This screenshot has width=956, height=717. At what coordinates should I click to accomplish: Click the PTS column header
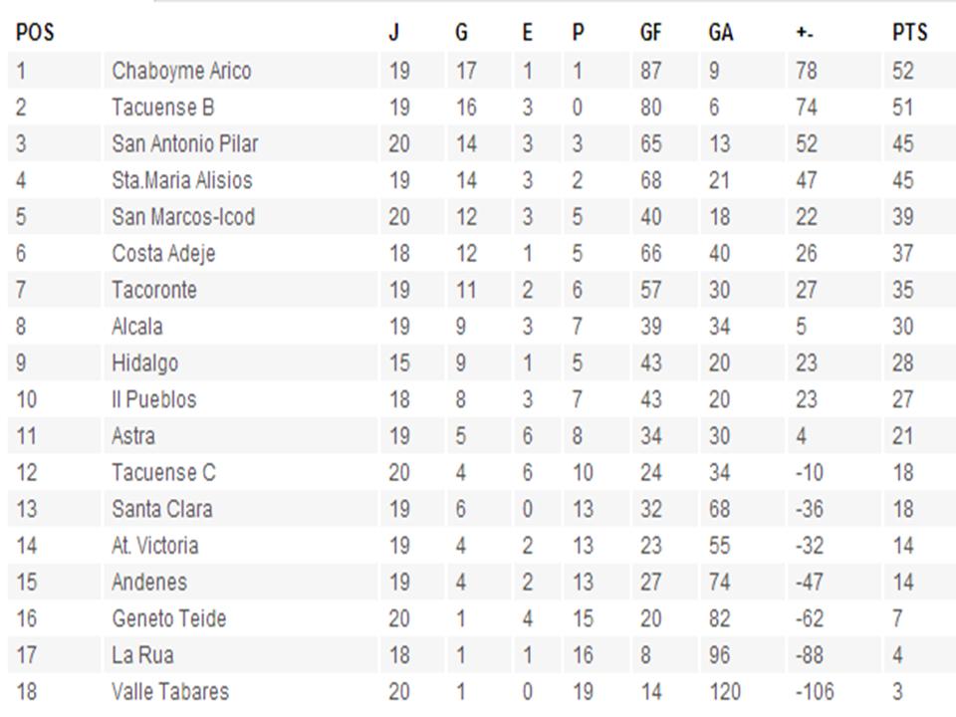[909, 32]
